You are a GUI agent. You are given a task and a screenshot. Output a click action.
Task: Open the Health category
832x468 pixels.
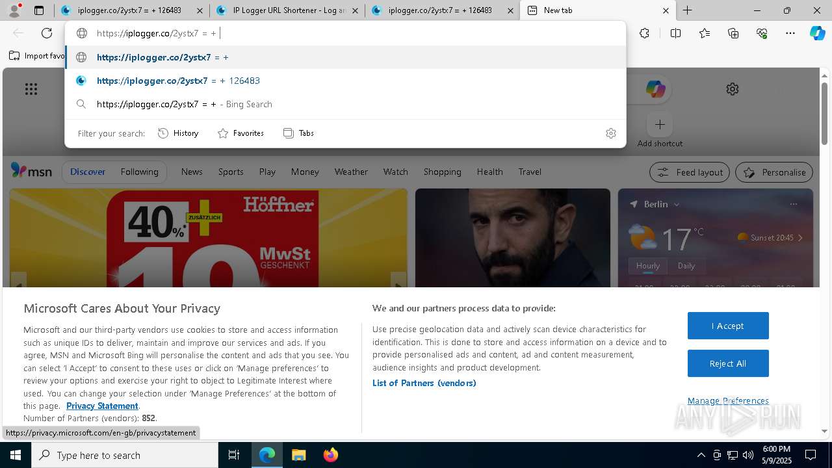(x=489, y=172)
